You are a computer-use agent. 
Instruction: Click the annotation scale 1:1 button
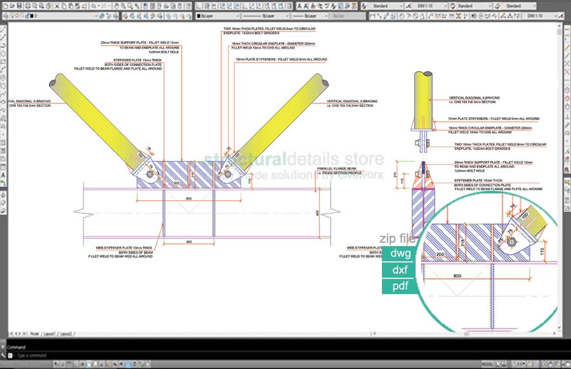point(518,364)
